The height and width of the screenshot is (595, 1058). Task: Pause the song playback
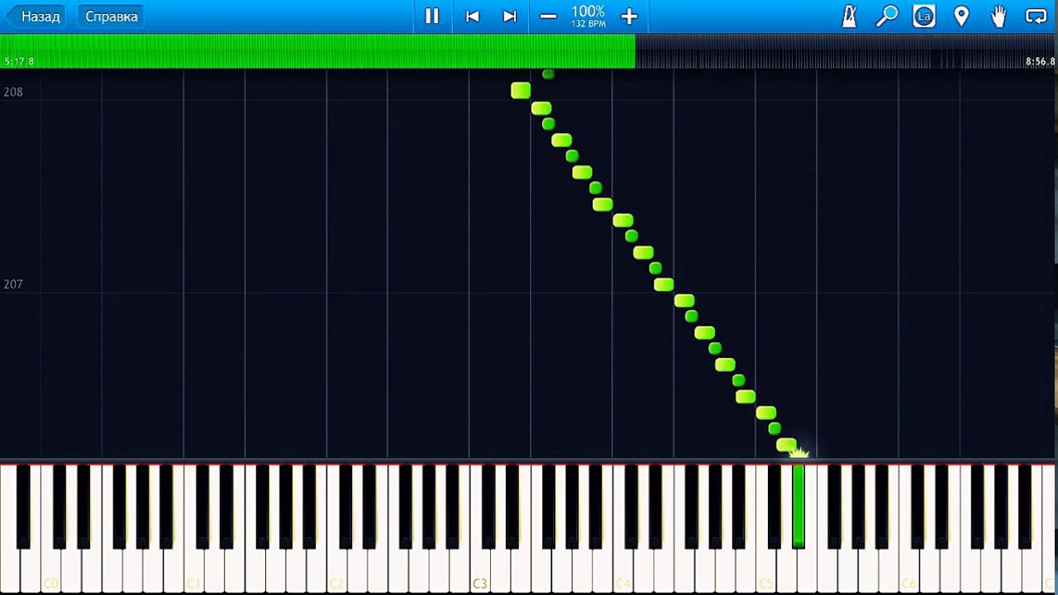point(431,16)
